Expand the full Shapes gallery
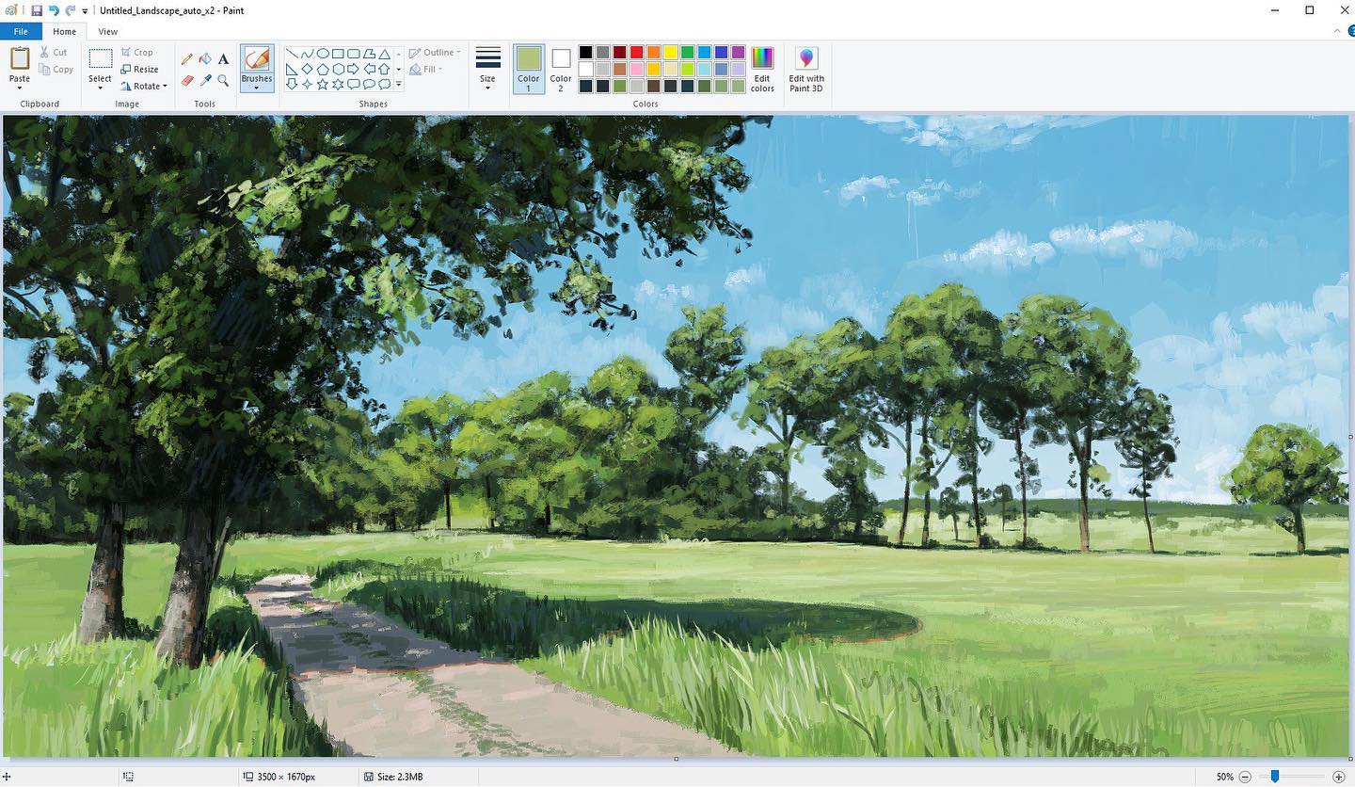 tap(398, 85)
